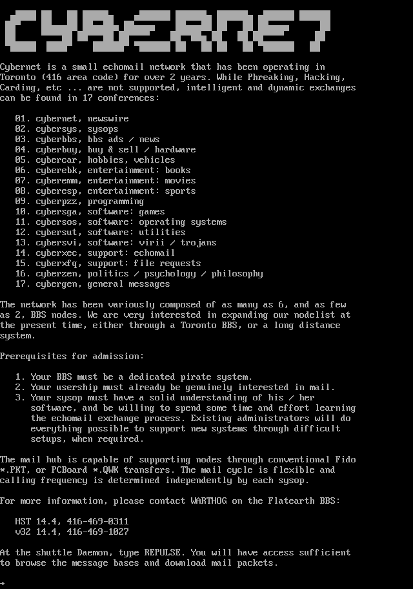The width and height of the screenshot is (413, 589).
Task: Select cyberesp entertainment: sports conference
Action: (105, 191)
